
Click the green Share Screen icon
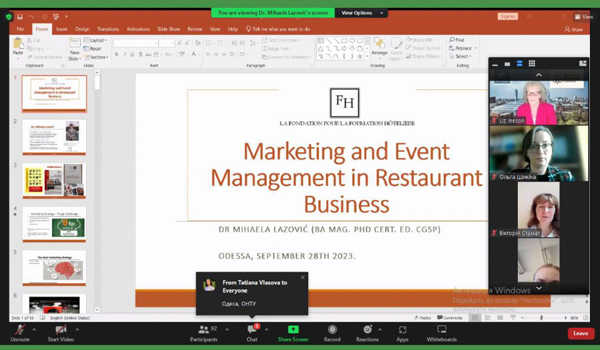click(x=293, y=329)
